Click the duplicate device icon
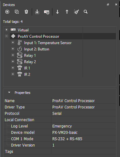This screenshot has width=120, height=157. (17, 12)
